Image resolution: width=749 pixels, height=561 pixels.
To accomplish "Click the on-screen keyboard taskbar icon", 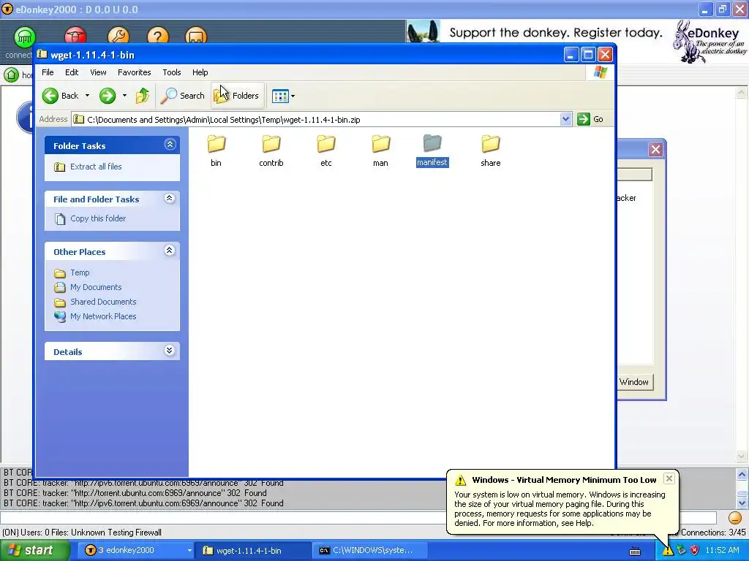I will [x=635, y=552].
